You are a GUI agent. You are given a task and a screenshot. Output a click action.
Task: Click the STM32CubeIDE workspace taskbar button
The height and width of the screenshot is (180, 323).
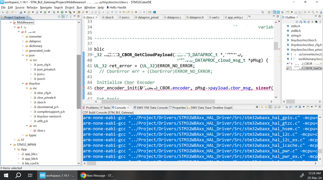click(x=57, y=175)
